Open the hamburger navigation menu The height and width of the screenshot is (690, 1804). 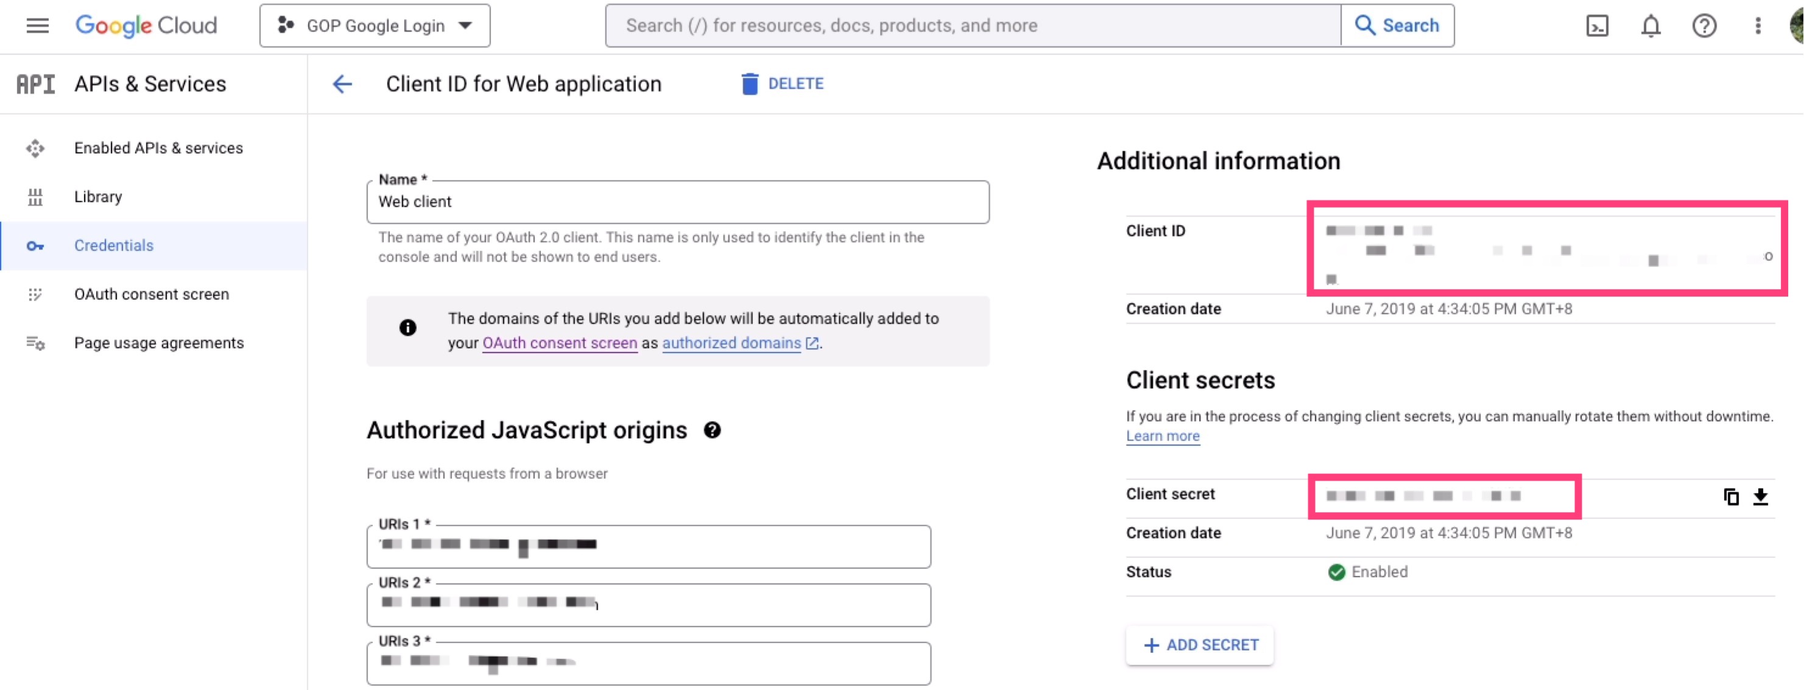point(37,25)
